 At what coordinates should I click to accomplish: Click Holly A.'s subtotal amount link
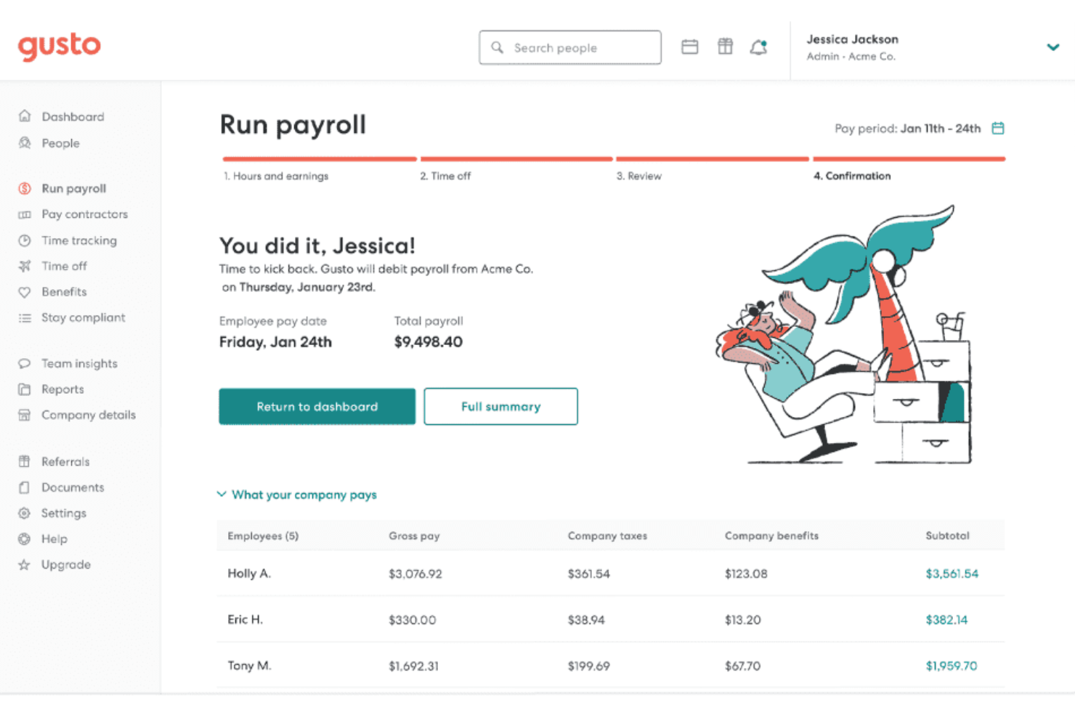(x=952, y=574)
